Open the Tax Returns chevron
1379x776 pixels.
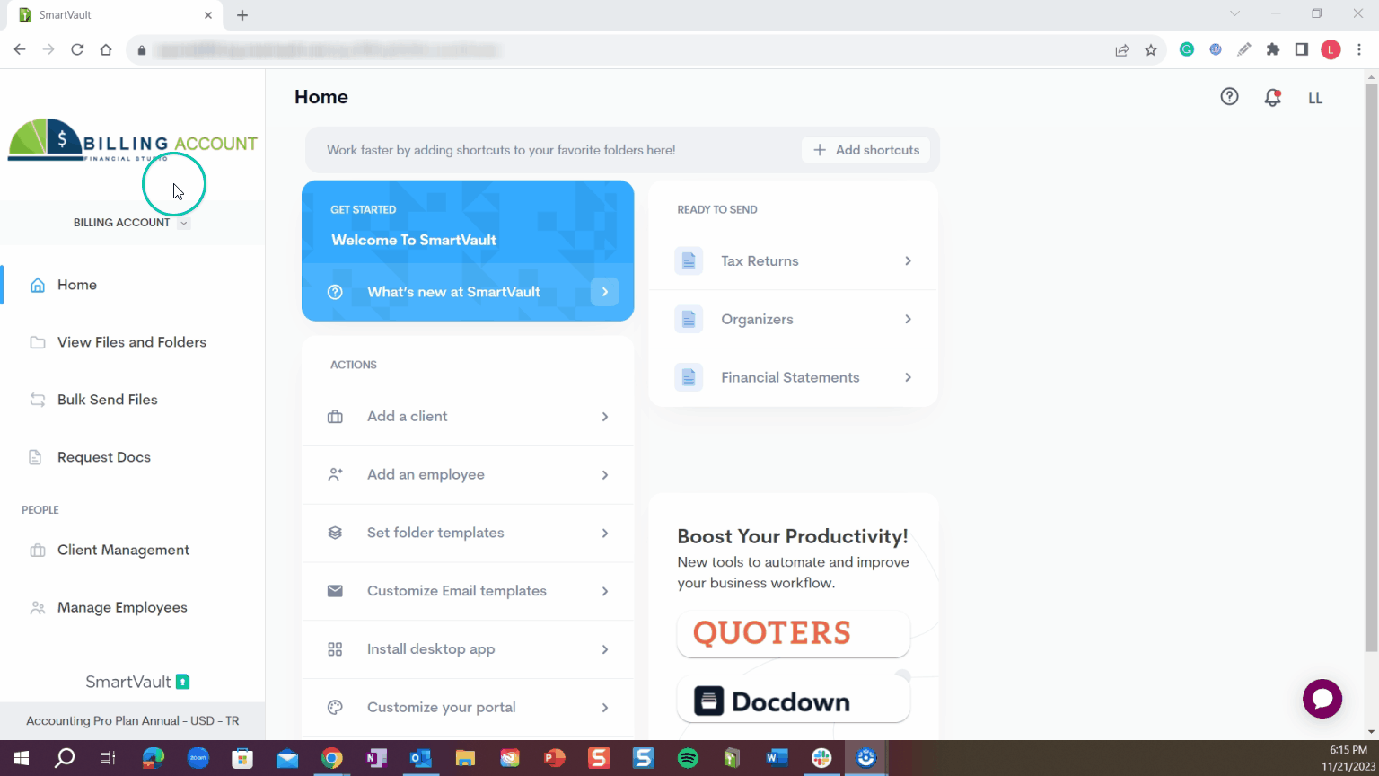tap(908, 261)
